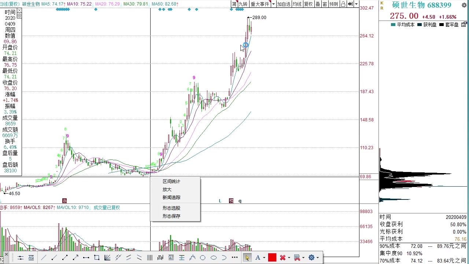Click the 硕世生物 688399 stock title
Image resolution: width=469 pixels, height=264 pixels.
point(421,5)
